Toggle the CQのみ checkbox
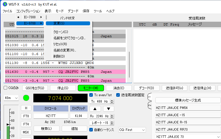The width and height of the screenshot is (221, 139). pyautogui.click(x=5, y=88)
